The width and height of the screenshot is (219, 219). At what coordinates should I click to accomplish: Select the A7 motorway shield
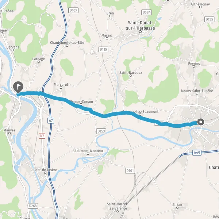pyautogui.click(x=51, y=121)
